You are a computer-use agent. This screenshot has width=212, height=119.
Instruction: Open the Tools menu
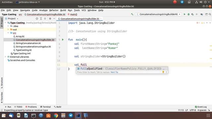(77, 10)
